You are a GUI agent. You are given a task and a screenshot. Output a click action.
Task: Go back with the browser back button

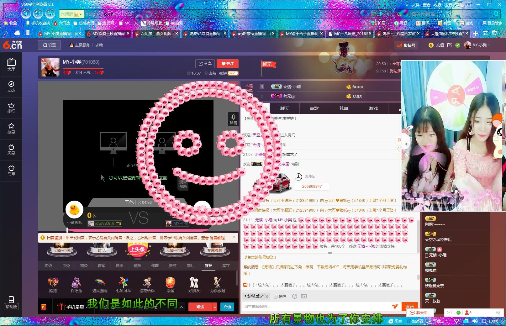[26, 13]
